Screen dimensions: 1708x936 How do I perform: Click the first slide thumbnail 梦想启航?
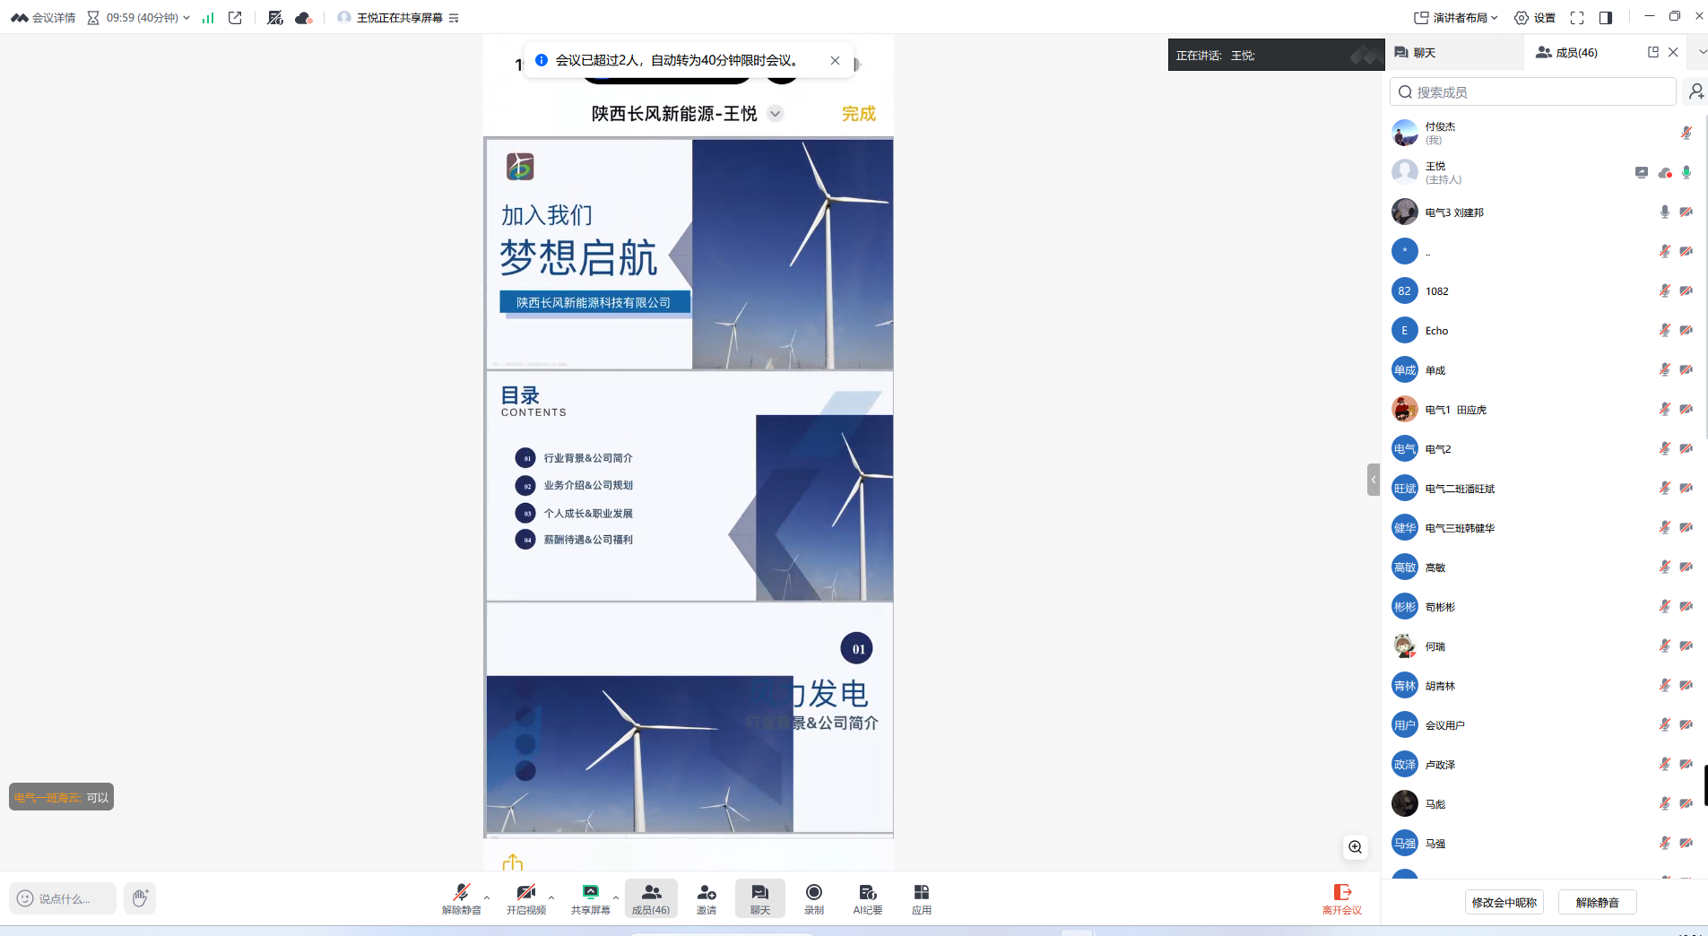pos(689,254)
